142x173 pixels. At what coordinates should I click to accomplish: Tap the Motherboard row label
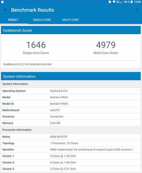[x=11, y=110]
